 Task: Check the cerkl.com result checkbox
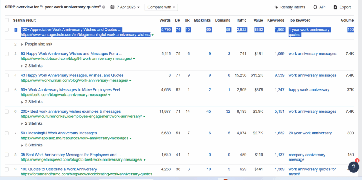[x=7, y=90]
